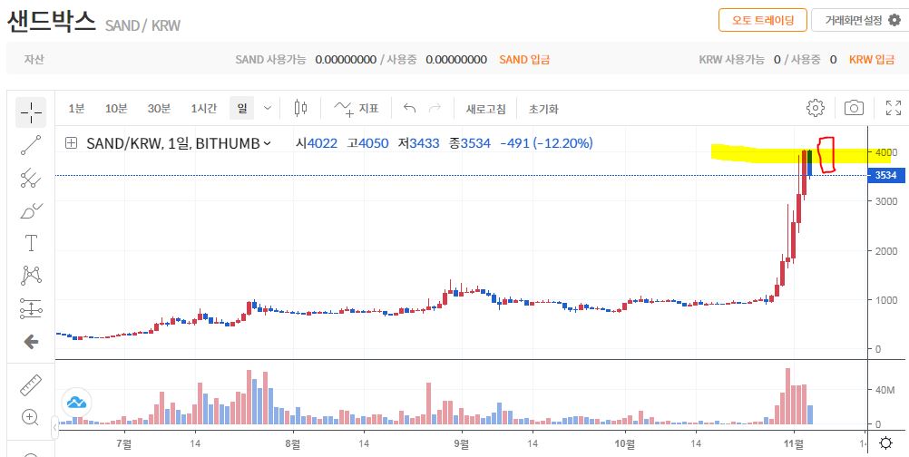
Task: Click the -491 (-12.20%) change value
Action: tap(546, 143)
